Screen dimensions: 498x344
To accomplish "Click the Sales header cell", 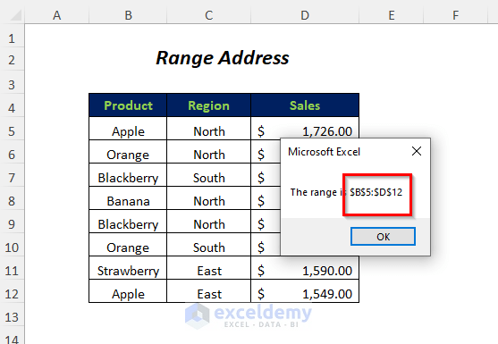I will [x=305, y=105].
